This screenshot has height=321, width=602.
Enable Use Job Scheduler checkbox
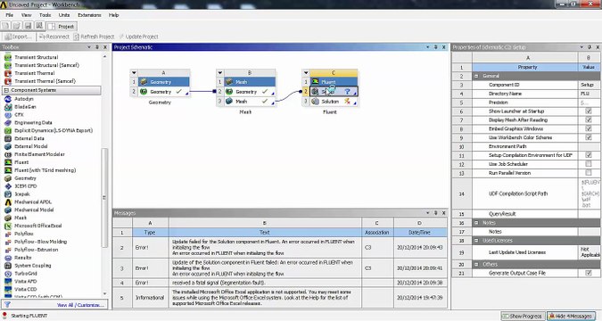589,164
